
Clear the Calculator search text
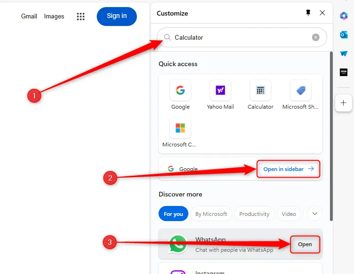pyautogui.click(x=316, y=37)
